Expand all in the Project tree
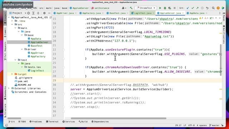 [x=33, y=13]
